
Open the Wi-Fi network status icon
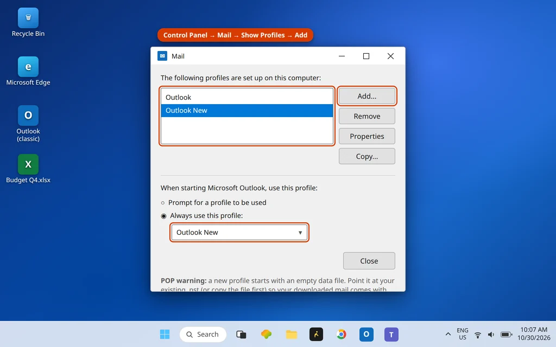click(x=478, y=335)
